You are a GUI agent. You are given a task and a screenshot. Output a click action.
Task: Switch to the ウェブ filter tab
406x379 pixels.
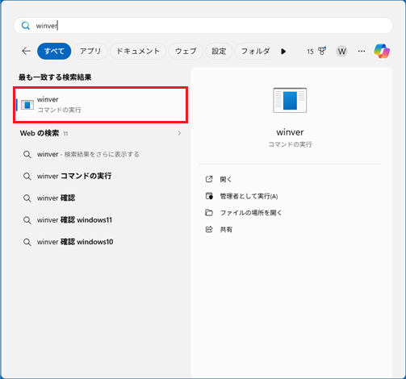pos(186,51)
